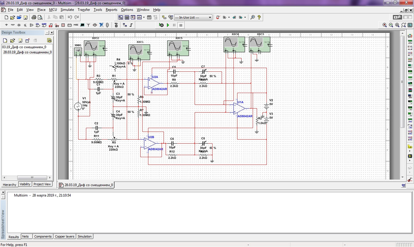
Task: Select the 28.03.19_Диф со смещением_0 schematic tab
Action: (86, 185)
